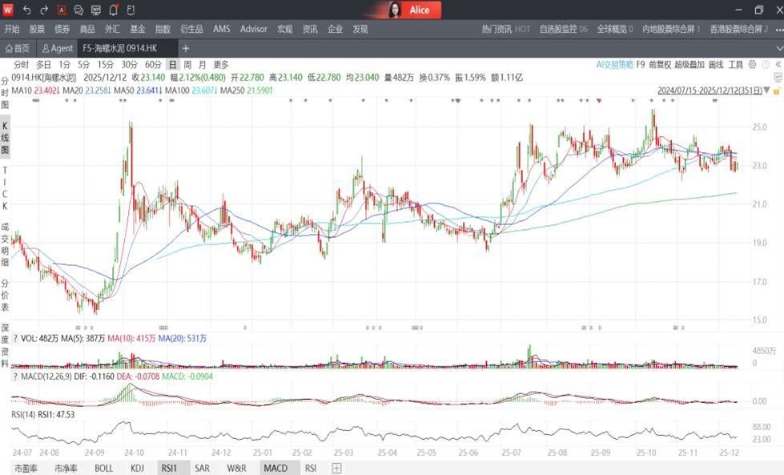The height and width of the screenshot is (475, 784).
Task: Click the lock icon beside date range
Action: point(776,91)
